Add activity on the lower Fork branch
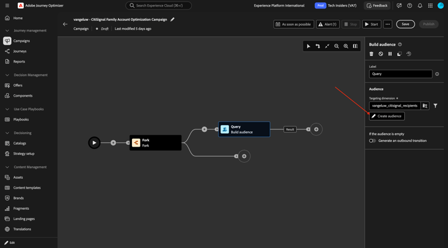 pos(244,156)
